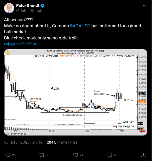Open the @PeterLBrandt handle

(x=29, y=11)
